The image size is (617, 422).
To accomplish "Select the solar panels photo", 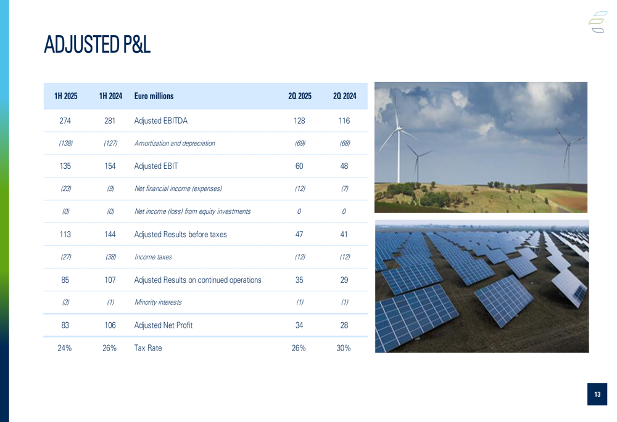I will pos(481,286).
